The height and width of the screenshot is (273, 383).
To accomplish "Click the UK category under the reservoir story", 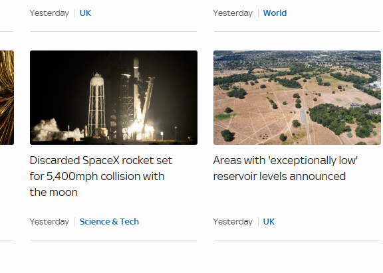I will (269, 222).
